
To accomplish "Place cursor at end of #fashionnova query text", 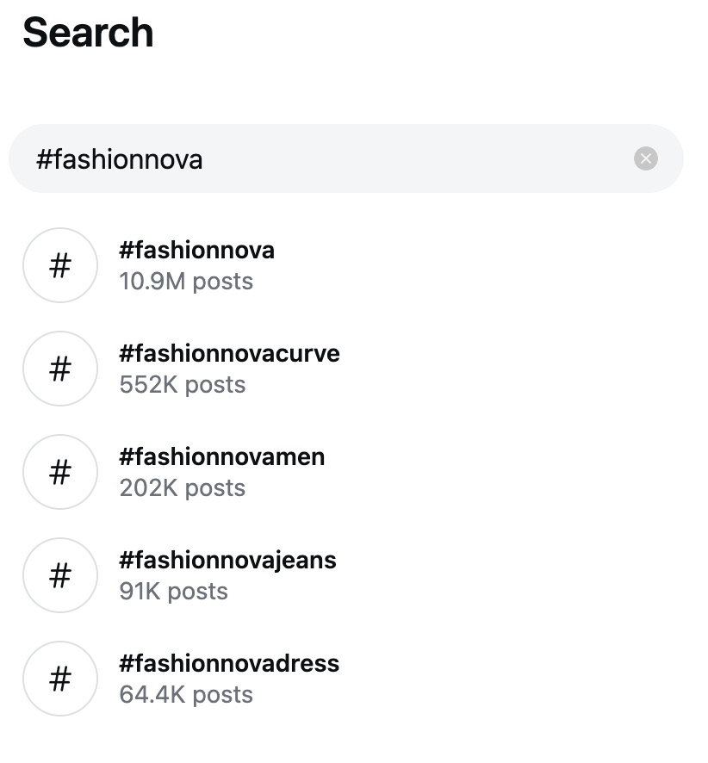I will 204,159.
